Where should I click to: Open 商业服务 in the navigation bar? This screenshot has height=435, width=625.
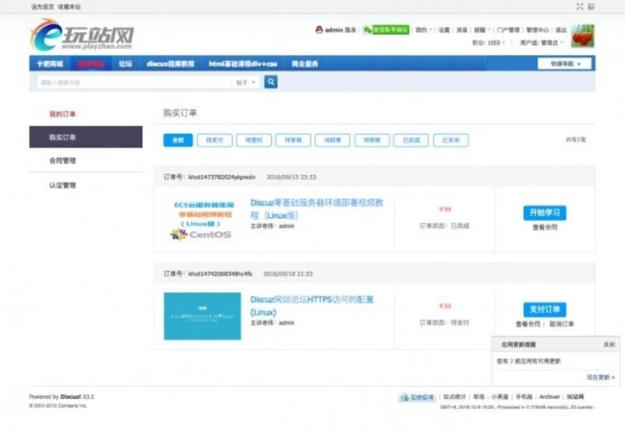coord(305,64)
